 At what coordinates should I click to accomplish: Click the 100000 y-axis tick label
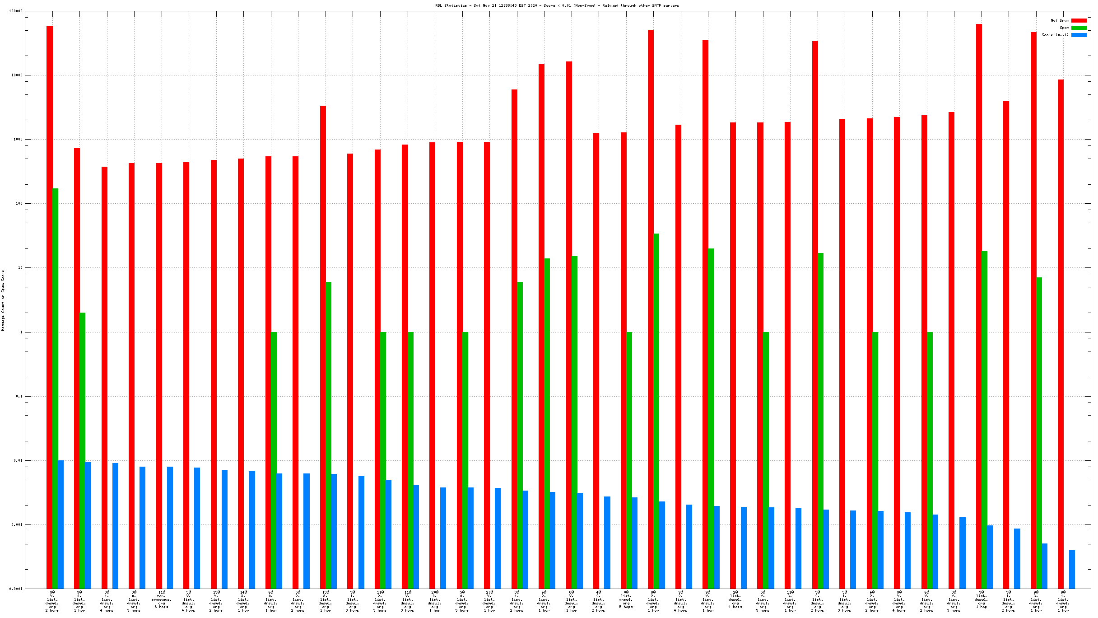coord(16,11)
